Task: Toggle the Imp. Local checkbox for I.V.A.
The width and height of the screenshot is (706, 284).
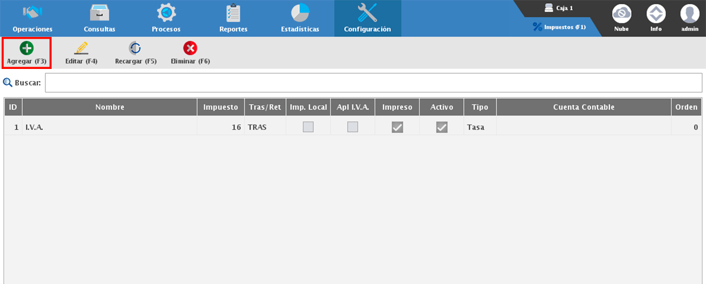Action: (308, 127)
